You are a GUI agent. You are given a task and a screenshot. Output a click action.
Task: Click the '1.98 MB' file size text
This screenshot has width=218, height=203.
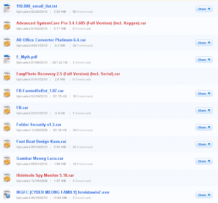point(60,164)
